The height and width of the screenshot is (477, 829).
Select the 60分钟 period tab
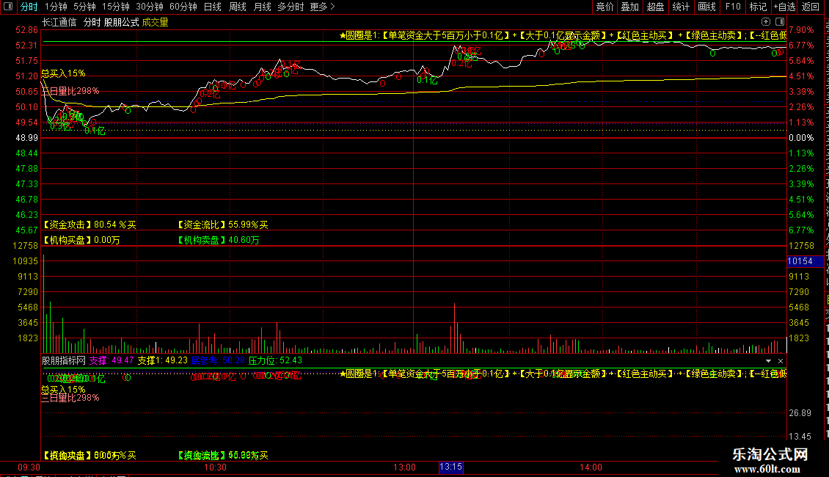183,7
